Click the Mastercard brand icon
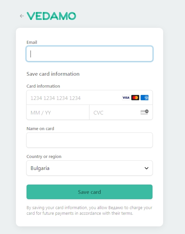Screen dimensions: 185x234 click(135, 98)
